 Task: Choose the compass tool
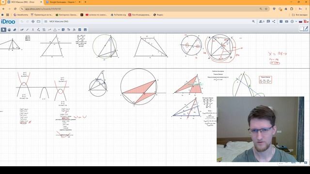pos(33,29)
